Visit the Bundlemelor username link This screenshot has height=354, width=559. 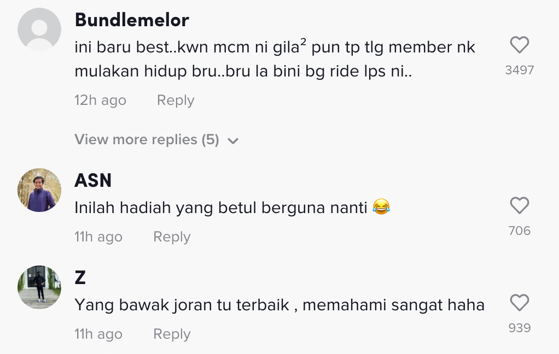point(132,20)
